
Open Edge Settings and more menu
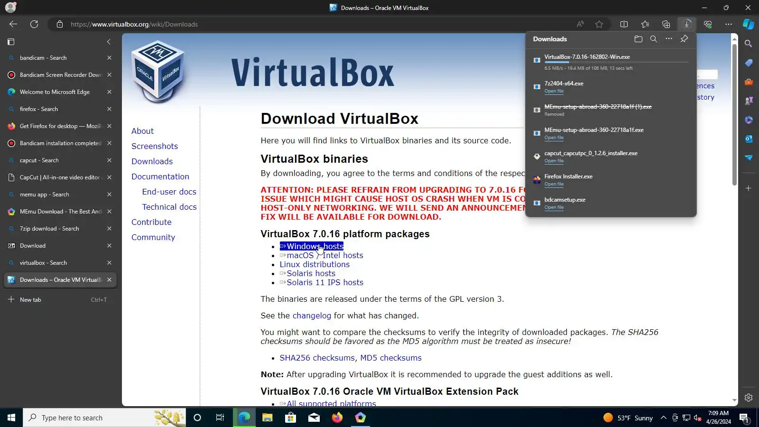pyautogui.click(x=729, y=24)
